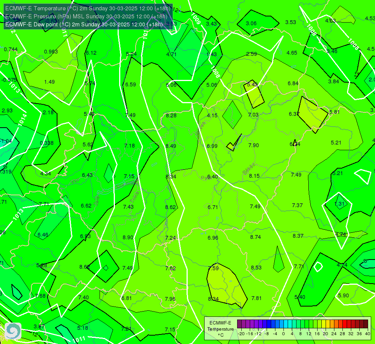Click the temperature value 6.40
Viewport: 375px width, 344px height.
click(x=212, y=177)
